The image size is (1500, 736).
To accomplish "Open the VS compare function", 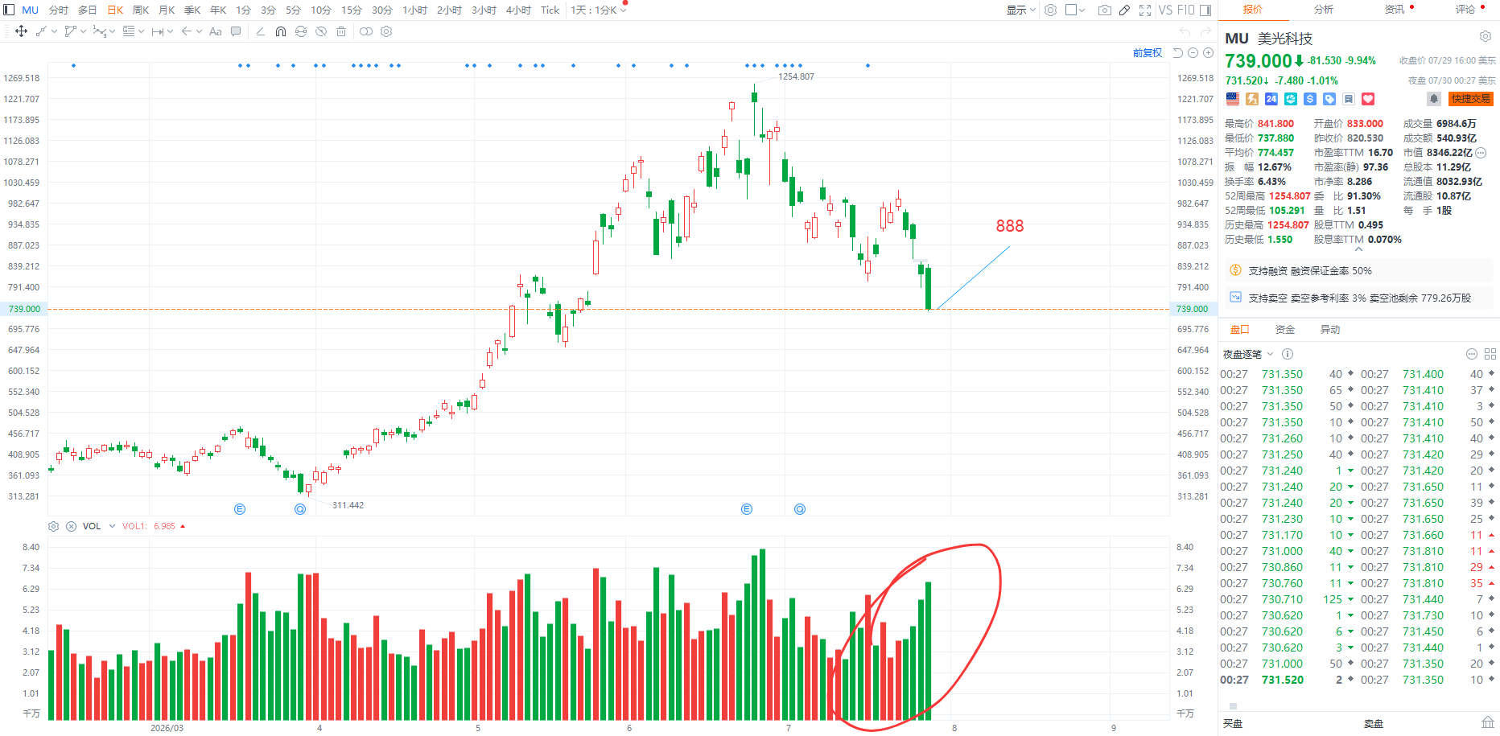I will tap(1165, 10).
